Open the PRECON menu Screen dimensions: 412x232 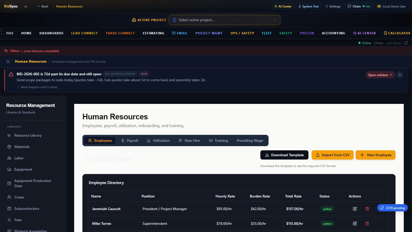(x=307, y=33)
